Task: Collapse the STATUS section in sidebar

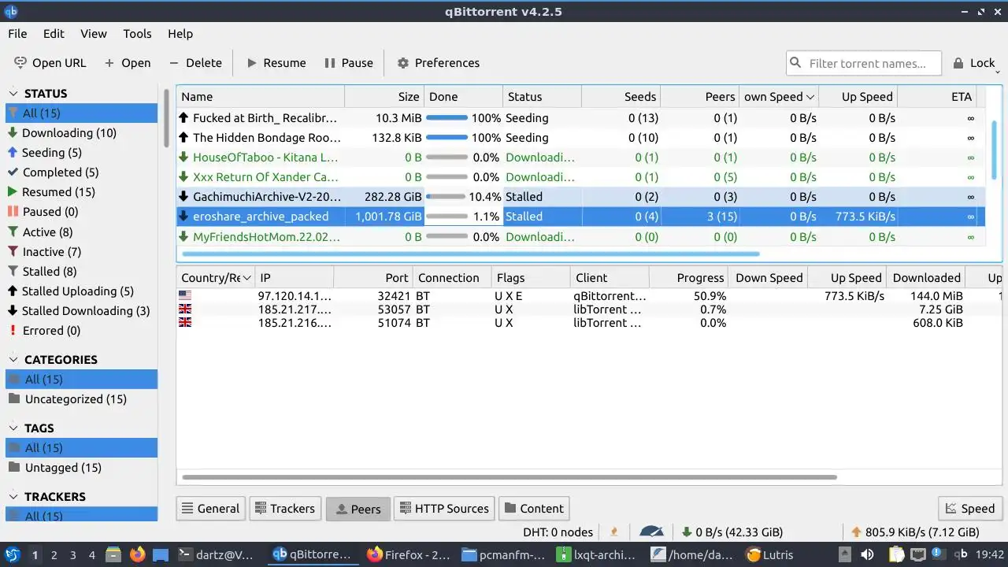Action: point(13,94)
